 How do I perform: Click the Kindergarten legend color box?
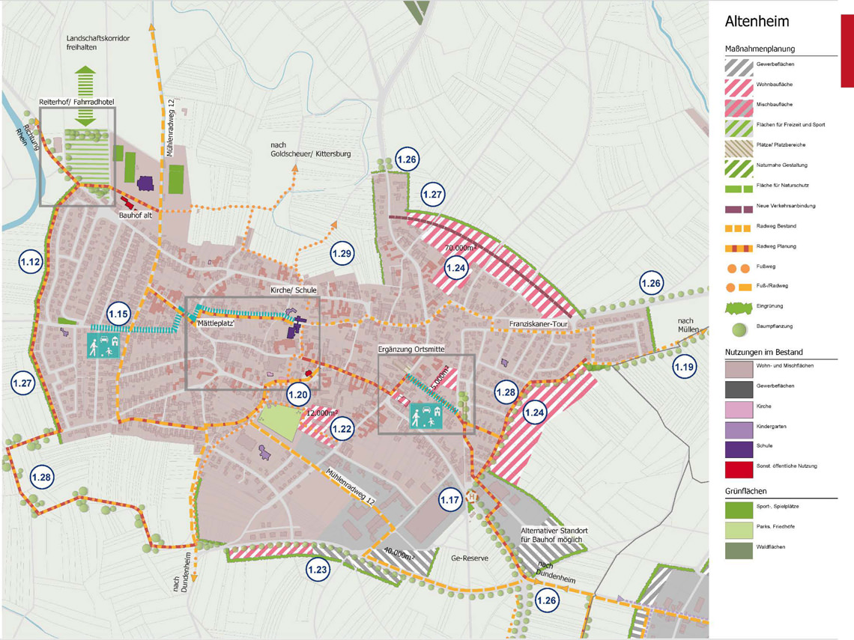point(739,428)
